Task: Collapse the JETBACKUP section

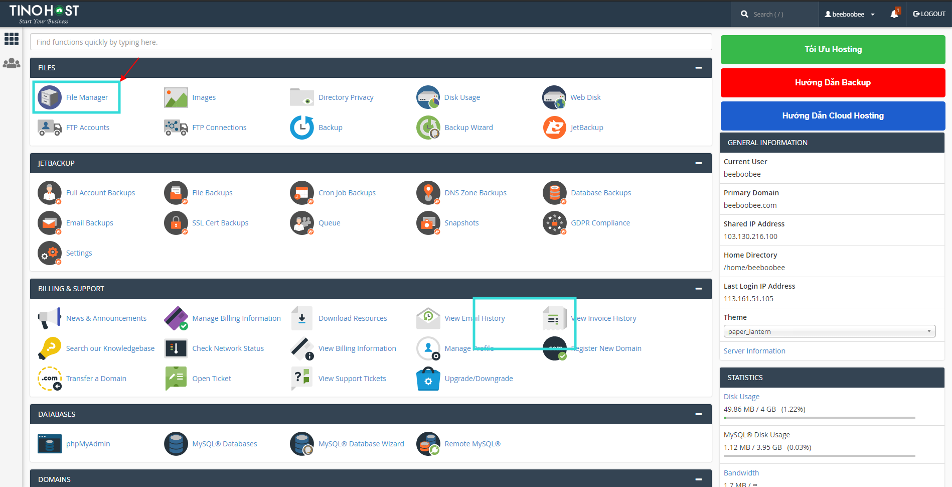Action: (698, 163)
